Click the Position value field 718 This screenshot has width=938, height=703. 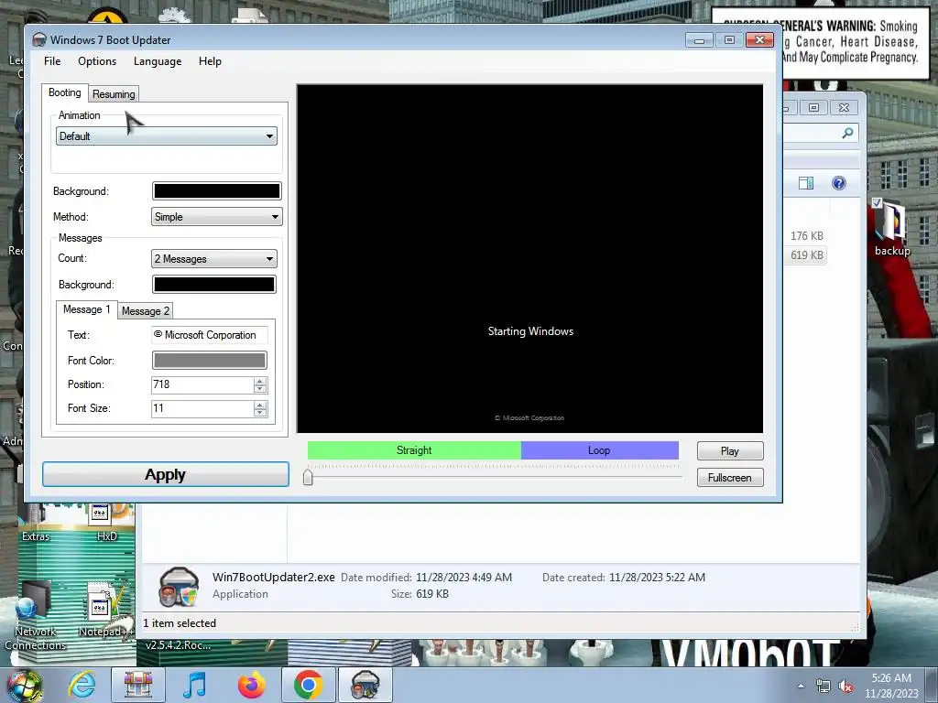point(202,384)
